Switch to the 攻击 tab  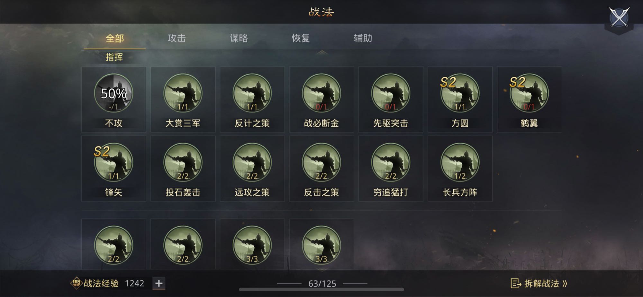click(x=177, y=38)
